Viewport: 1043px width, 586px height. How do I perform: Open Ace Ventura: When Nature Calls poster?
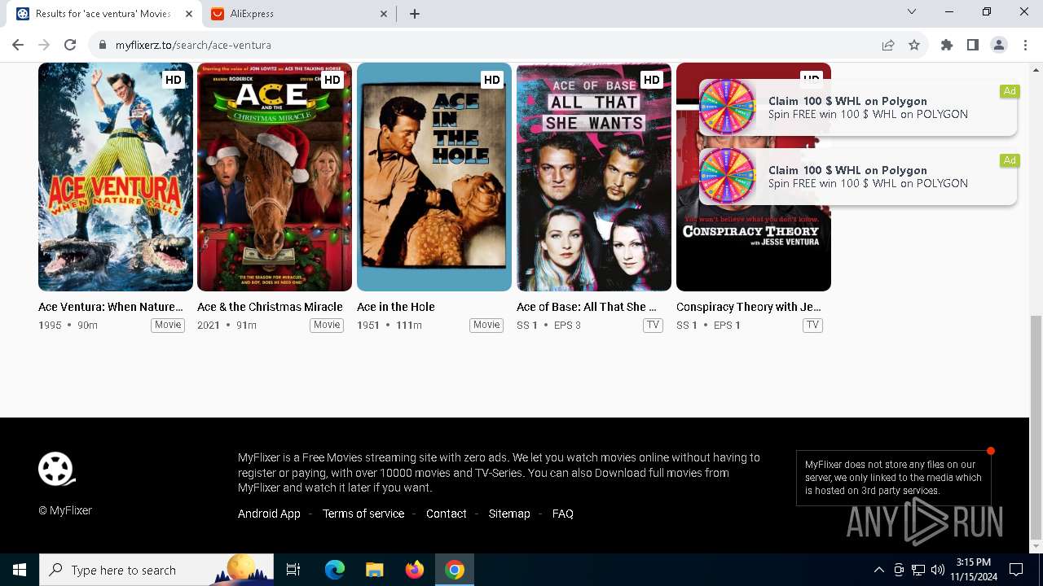pos(116,177)
